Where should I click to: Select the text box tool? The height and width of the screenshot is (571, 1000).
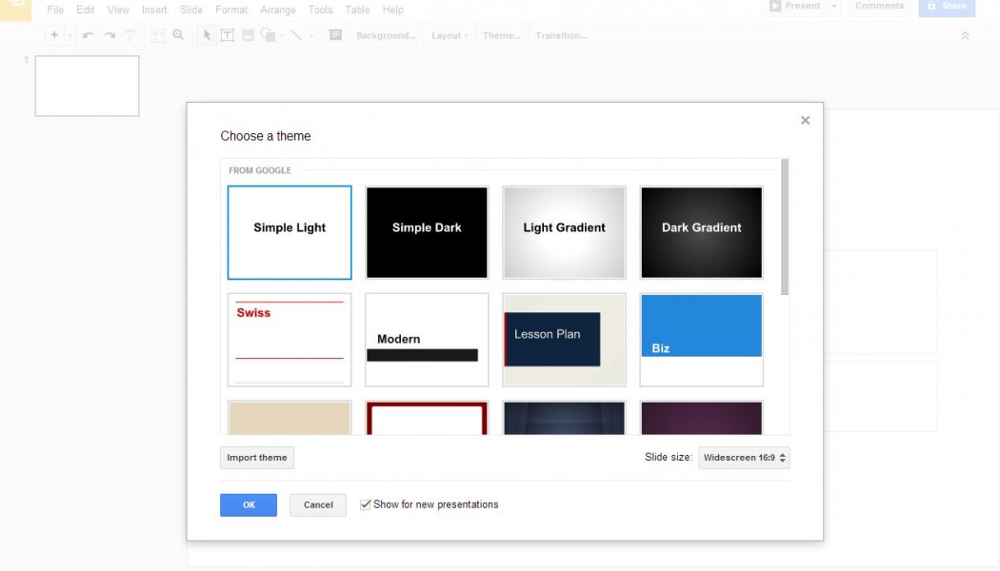coord(228,35)
